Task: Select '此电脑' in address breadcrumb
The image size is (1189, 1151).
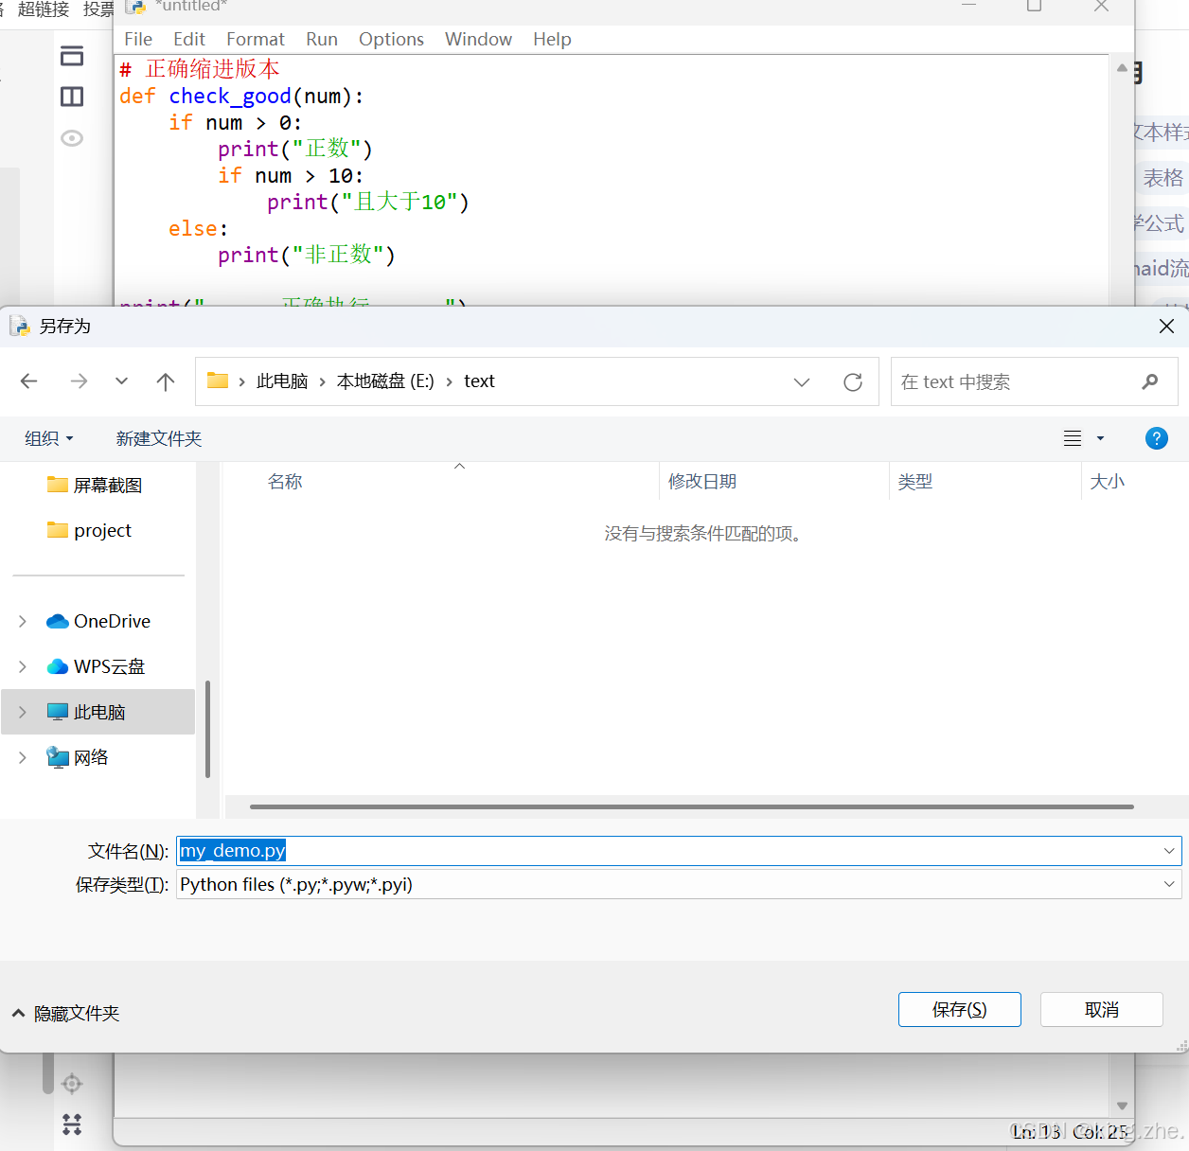Action: point(282,381)
